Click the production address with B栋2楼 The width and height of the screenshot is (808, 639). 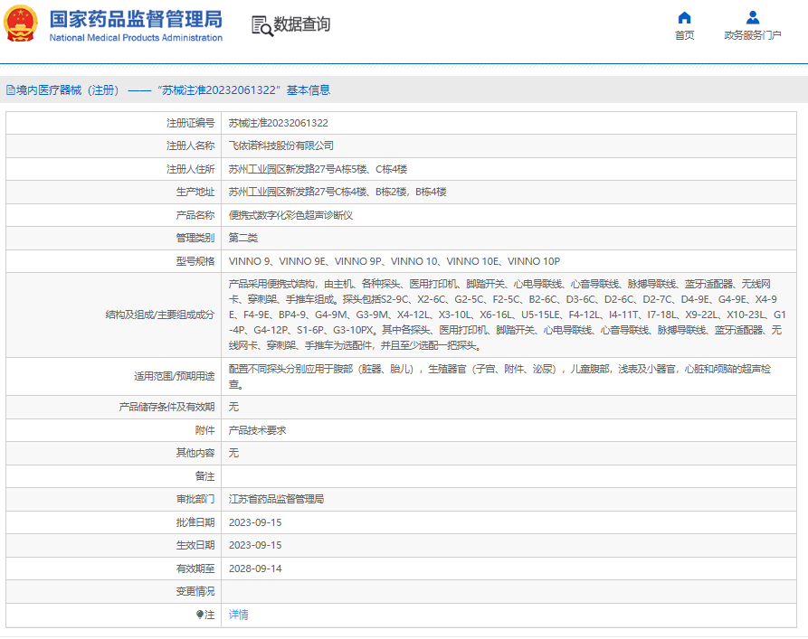point(337,192)
